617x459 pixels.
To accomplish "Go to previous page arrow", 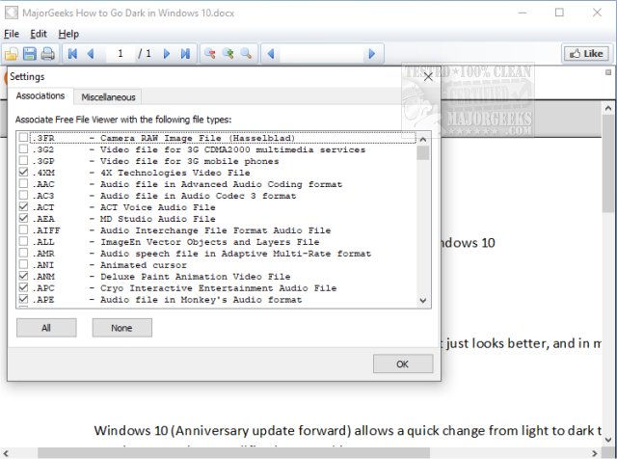I will pos(91,54).
